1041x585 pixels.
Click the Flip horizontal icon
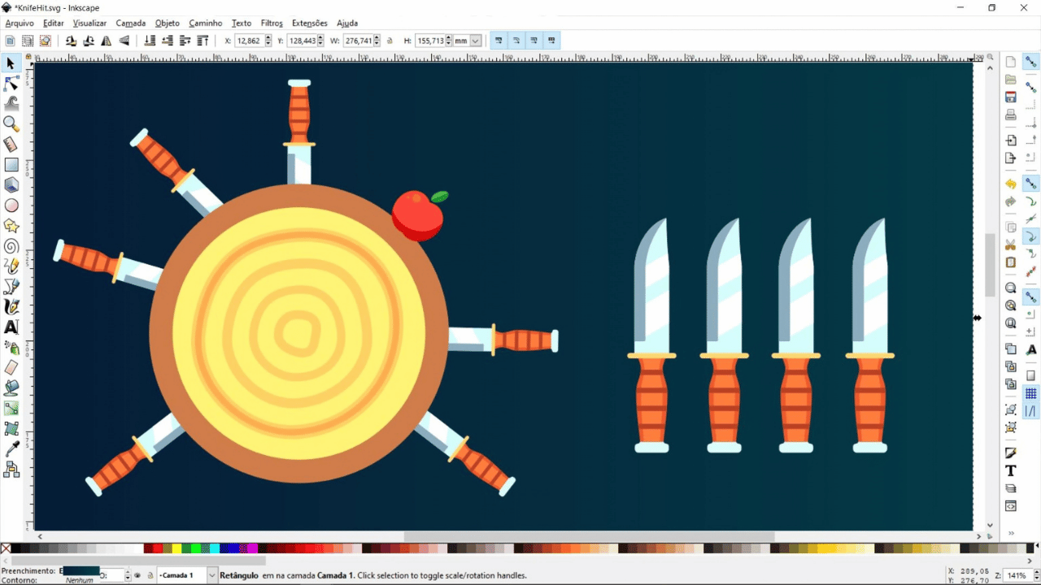107,41
